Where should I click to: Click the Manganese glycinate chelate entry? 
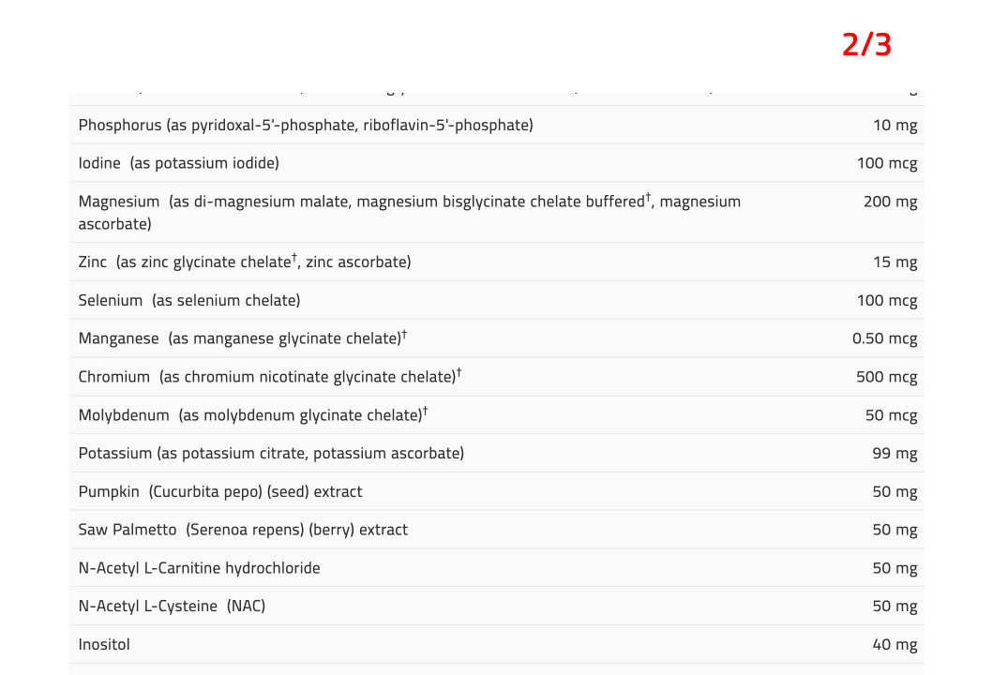[243, 338]
